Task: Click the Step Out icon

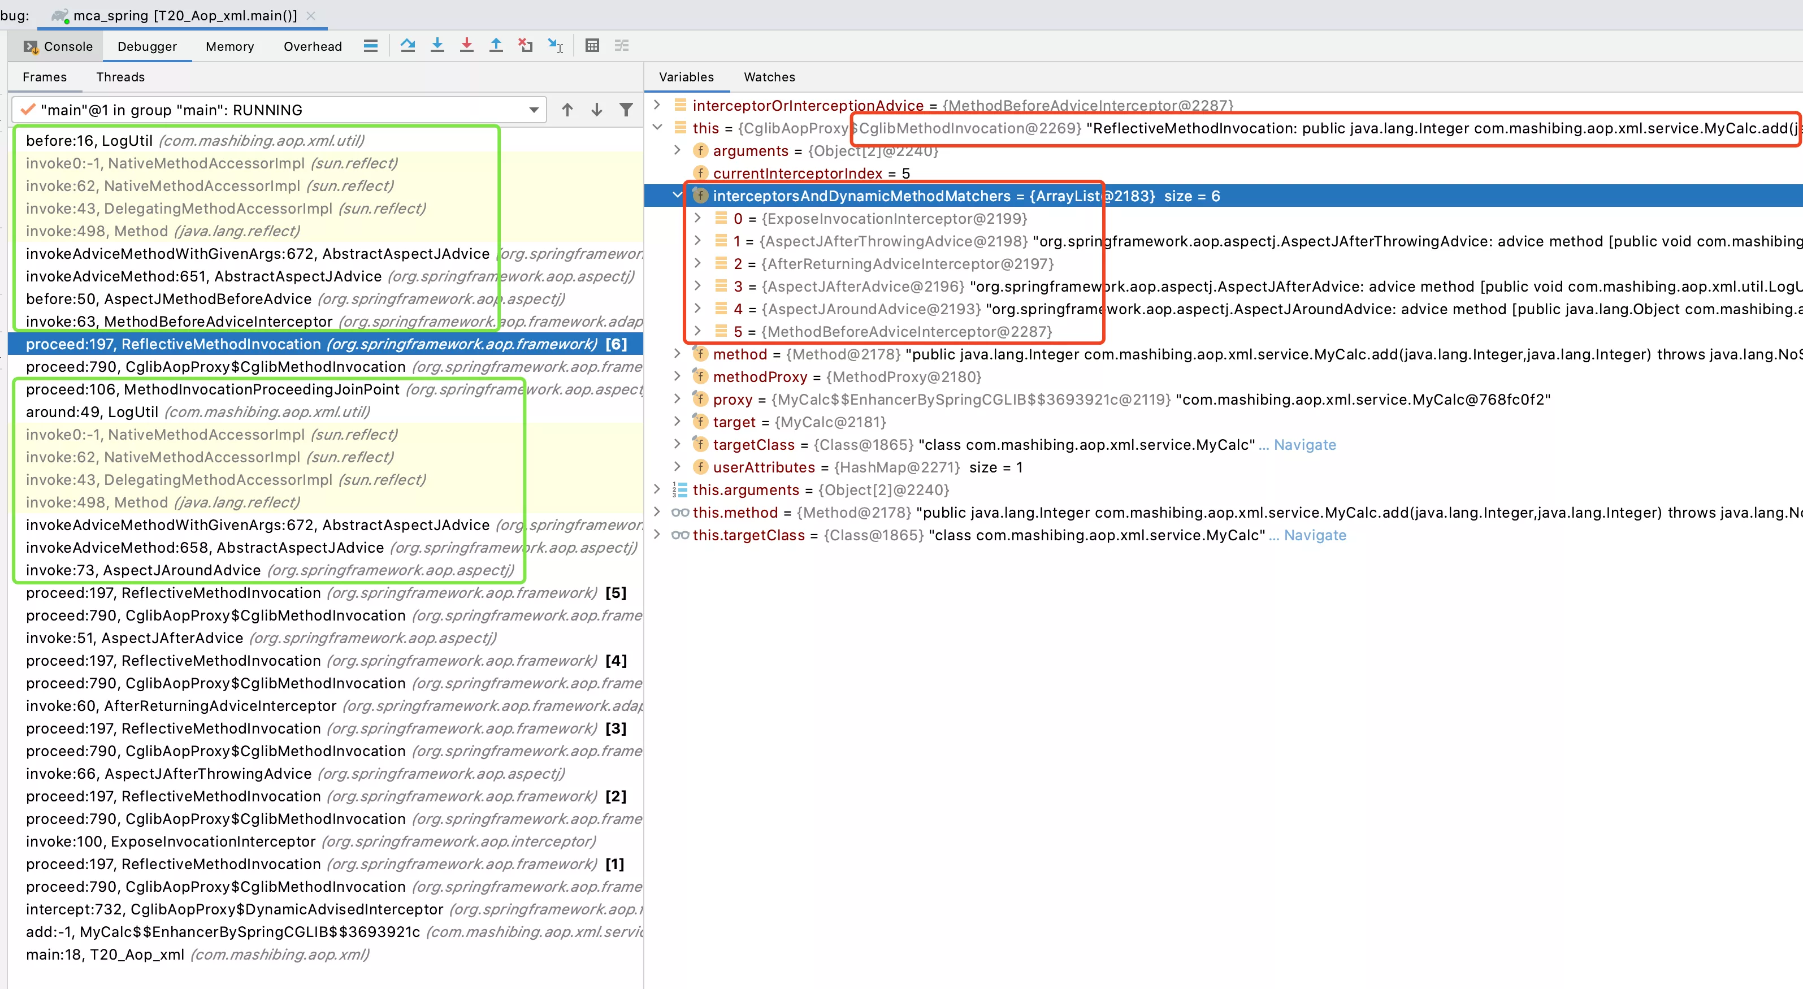Action: click(496, 46)
